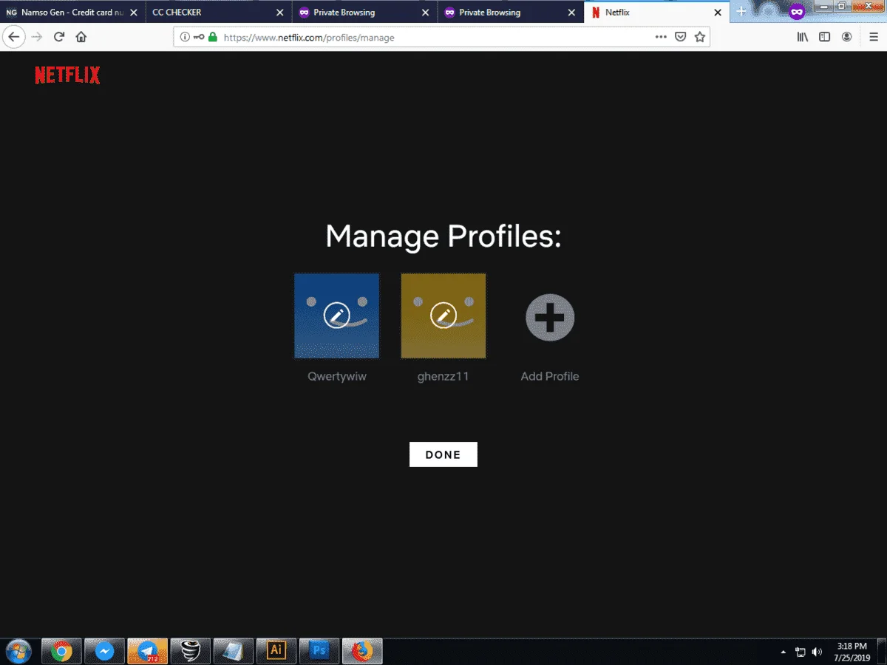
Task: Open a new browser tab
Action: [741, 12]
